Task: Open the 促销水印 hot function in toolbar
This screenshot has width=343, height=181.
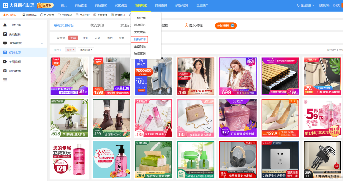Action: [118, 15]
